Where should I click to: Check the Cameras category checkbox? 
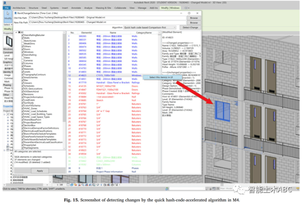tap(23, 60)
